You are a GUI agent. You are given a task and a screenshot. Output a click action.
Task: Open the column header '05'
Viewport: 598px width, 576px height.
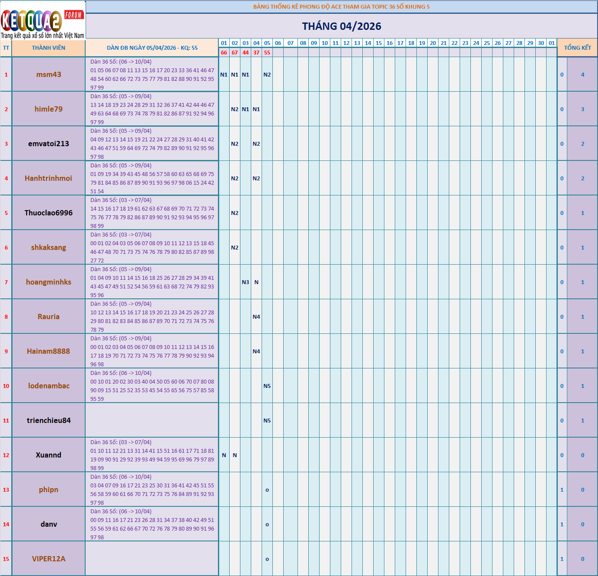click(267, 43)
